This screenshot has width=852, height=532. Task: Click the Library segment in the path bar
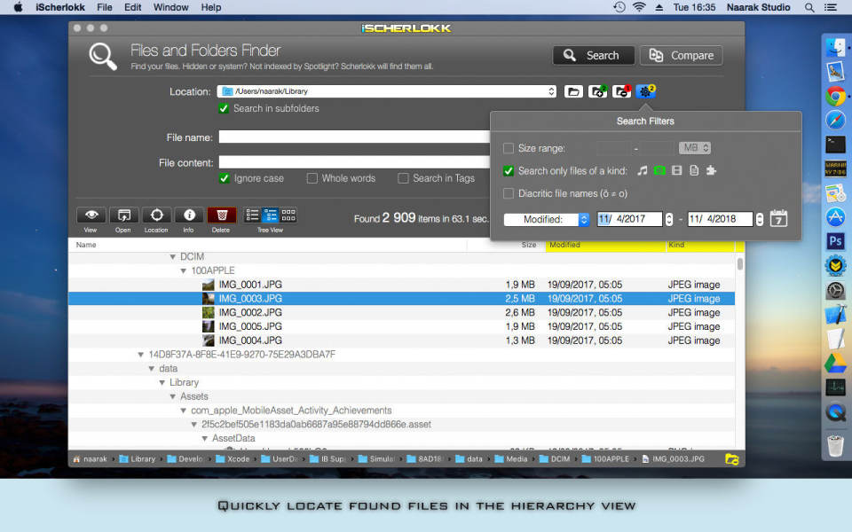(x=138, y=459)
